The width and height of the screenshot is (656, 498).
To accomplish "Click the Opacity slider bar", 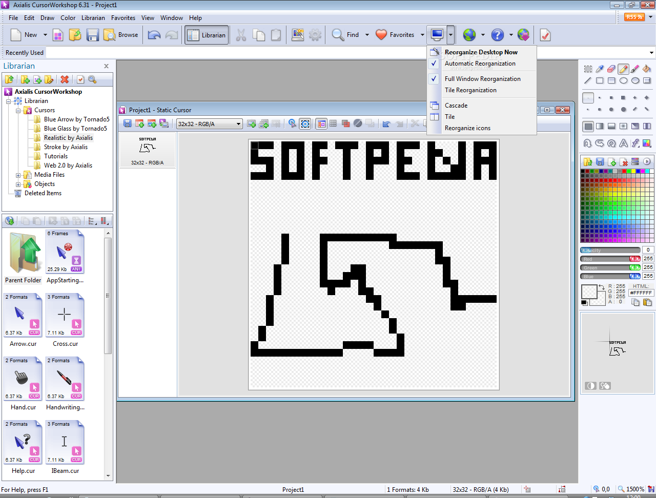I will point(610,250).
